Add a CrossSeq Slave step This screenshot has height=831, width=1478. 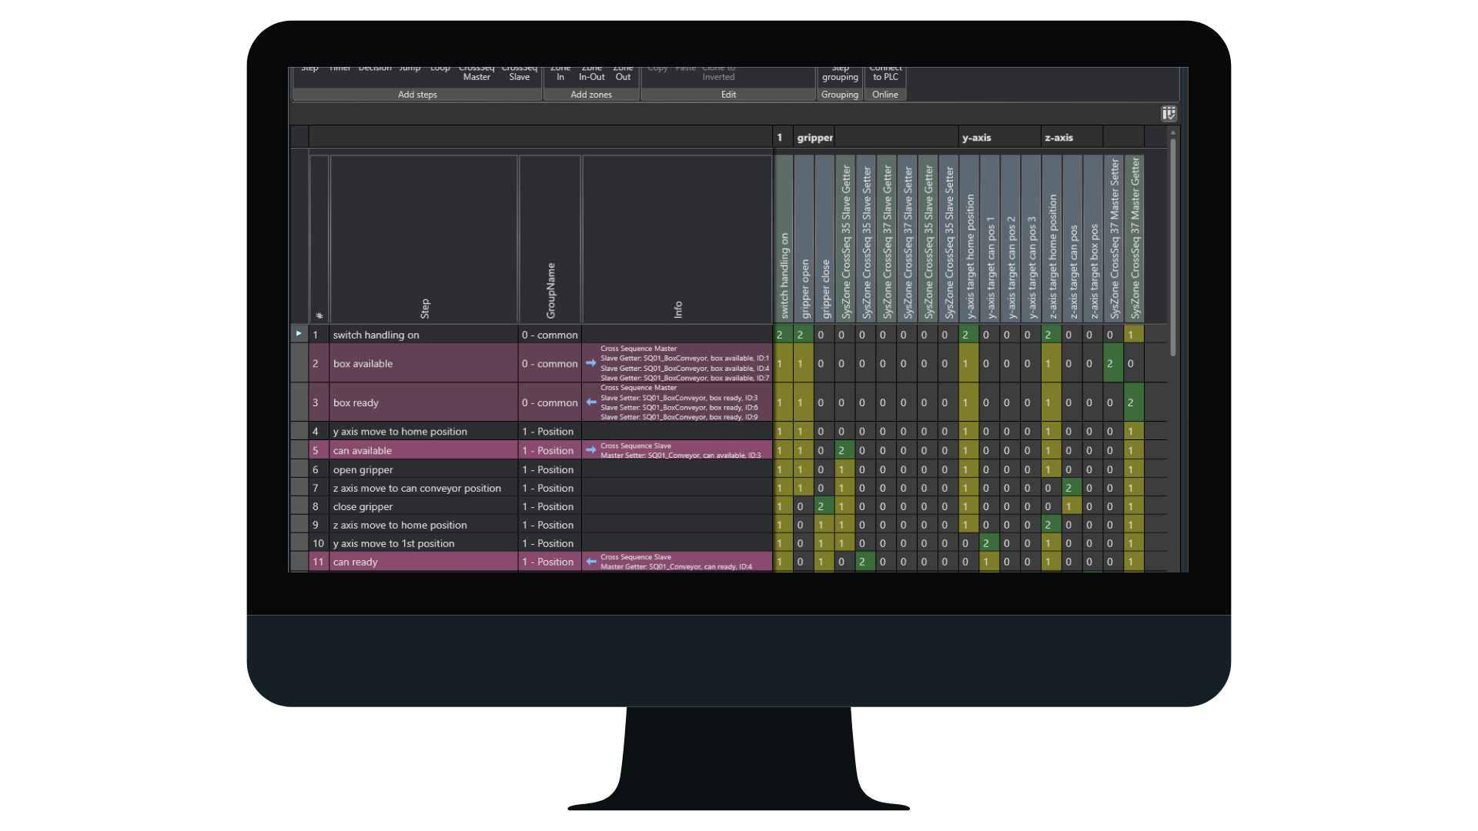click(520, 73)
